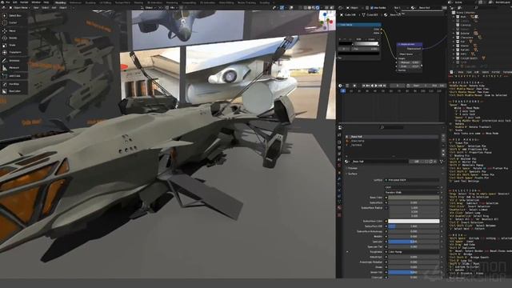Toggle the Scene Collection checkbox

pos(454,13)
